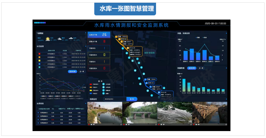Click the red level-1 marker in water level table
266x138 pixels.
pyautogui.click(x=39, y=54)
